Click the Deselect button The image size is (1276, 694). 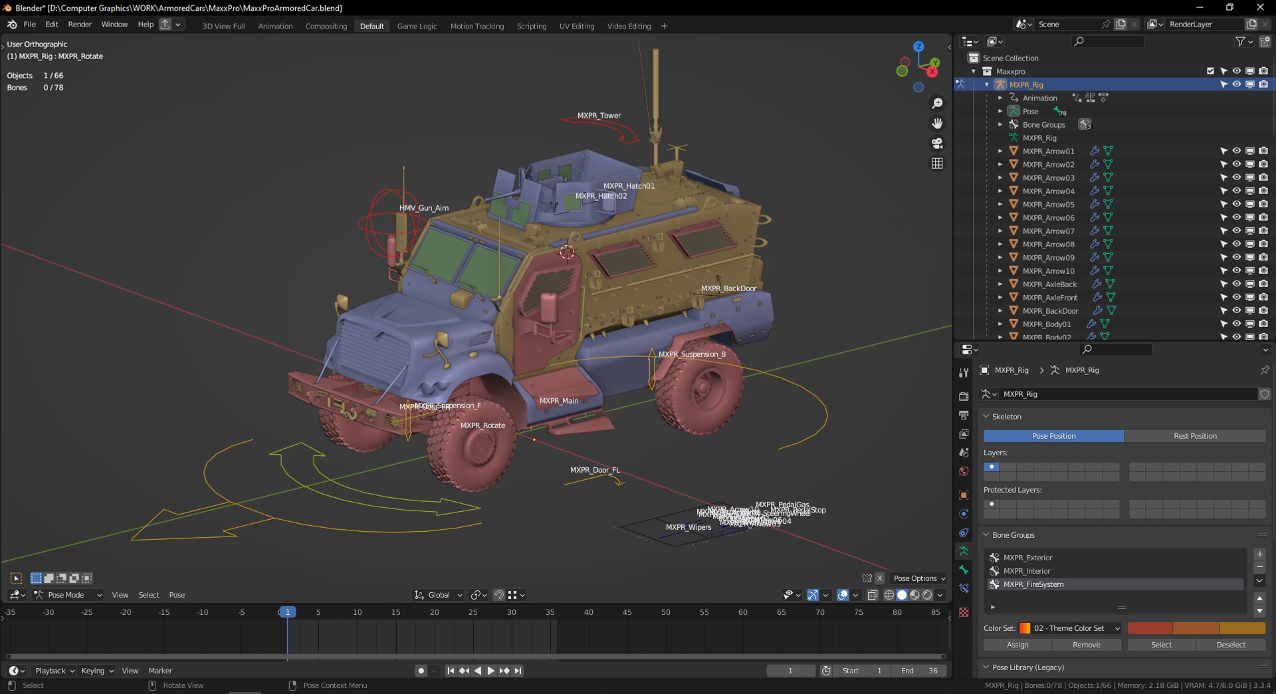1231,645
